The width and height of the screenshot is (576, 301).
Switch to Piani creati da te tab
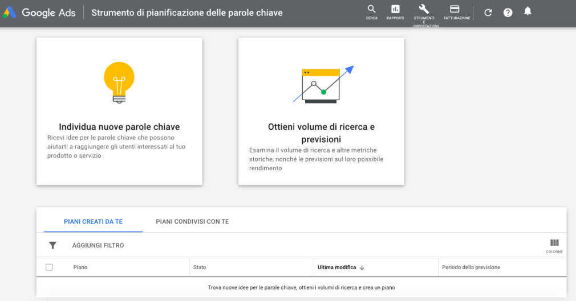pos(94,221)
